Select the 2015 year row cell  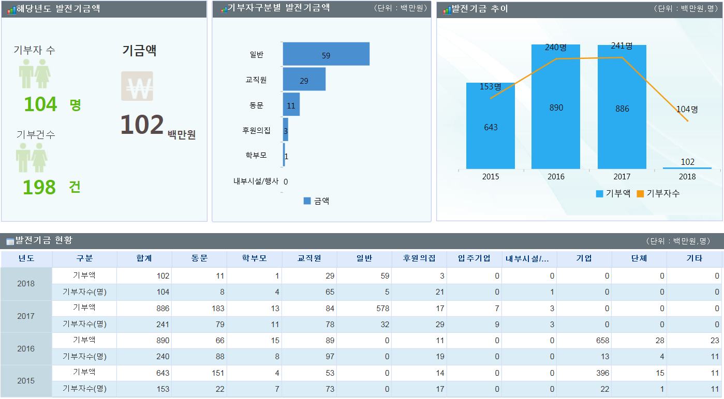(26, 381)
